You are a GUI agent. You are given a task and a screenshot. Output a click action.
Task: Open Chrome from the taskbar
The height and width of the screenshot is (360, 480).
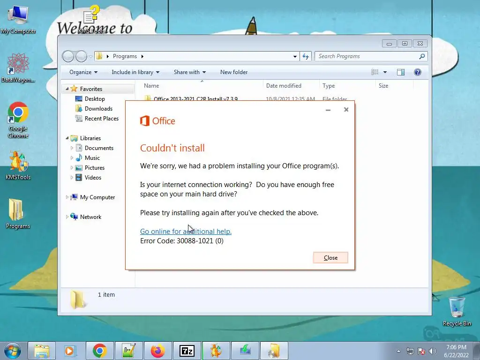(99, 351)
